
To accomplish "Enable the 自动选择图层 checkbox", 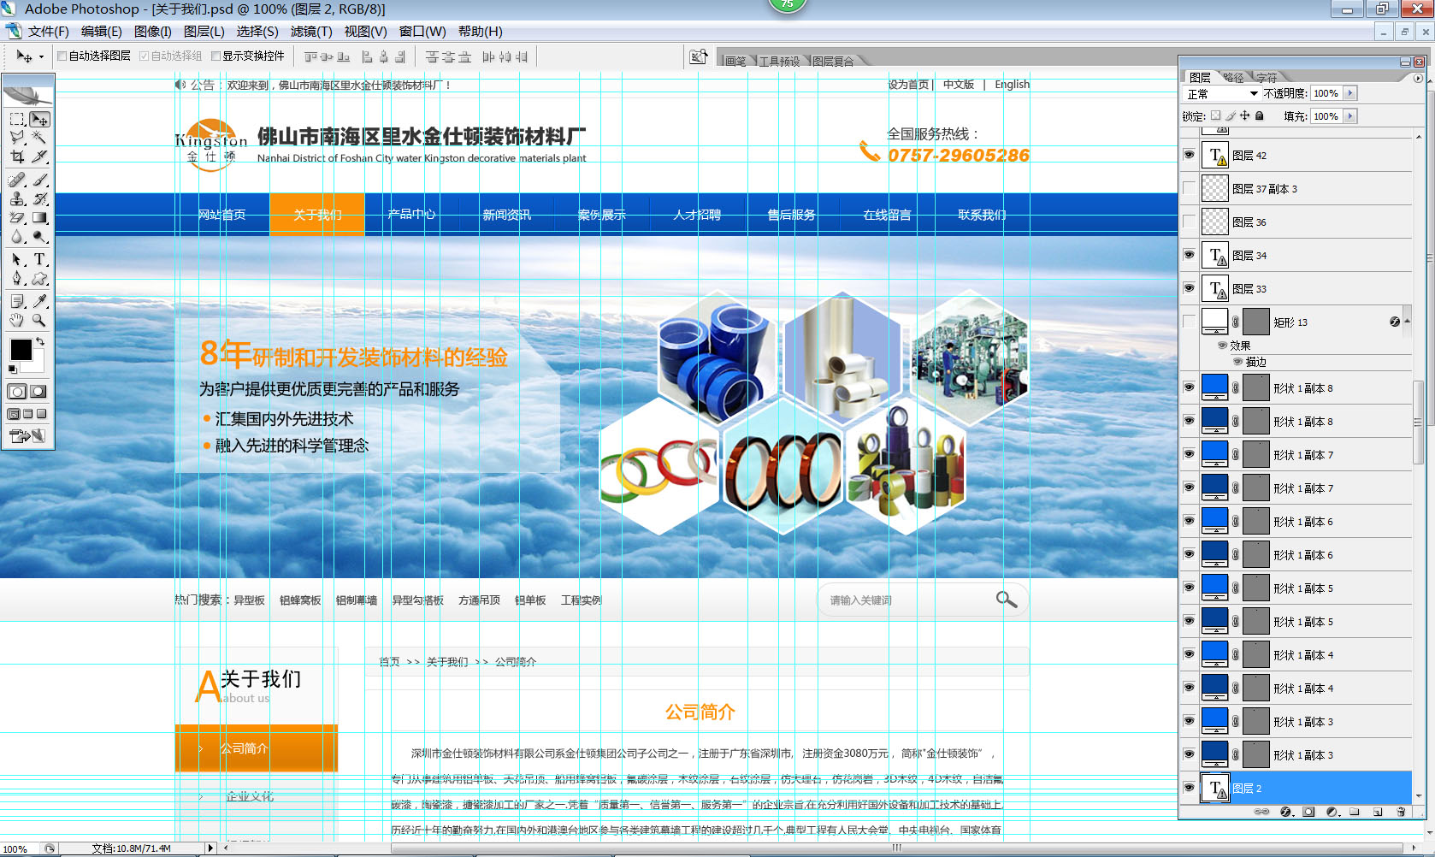I will point(62,56).
